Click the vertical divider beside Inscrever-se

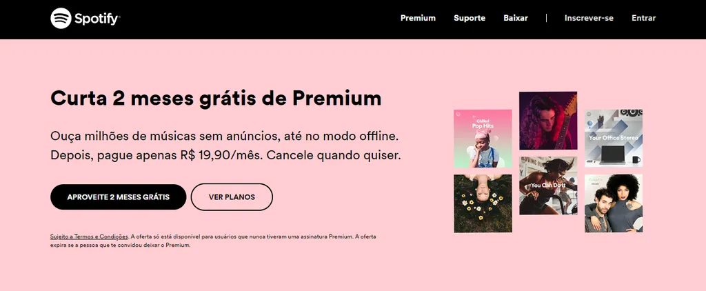546,18
